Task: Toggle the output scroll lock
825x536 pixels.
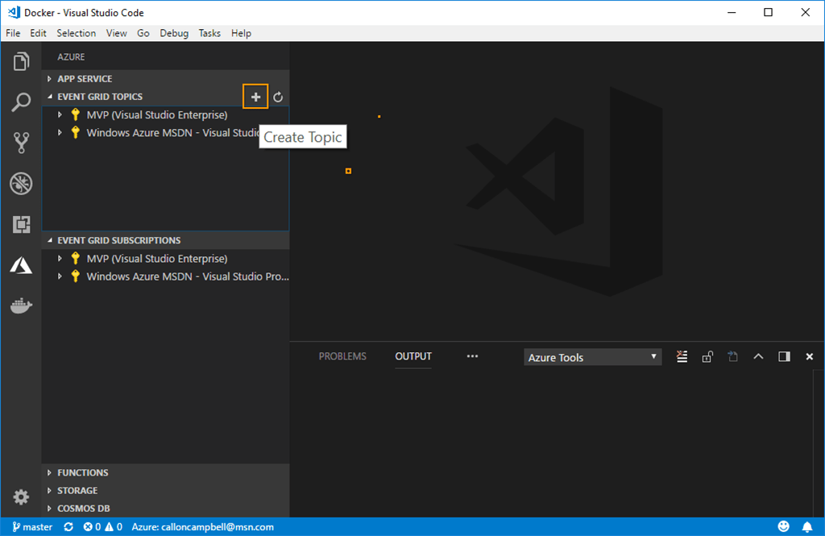Action: (707, 357)
